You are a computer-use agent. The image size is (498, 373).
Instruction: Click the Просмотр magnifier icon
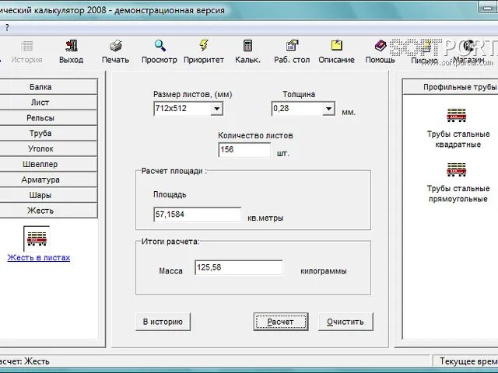160,46
